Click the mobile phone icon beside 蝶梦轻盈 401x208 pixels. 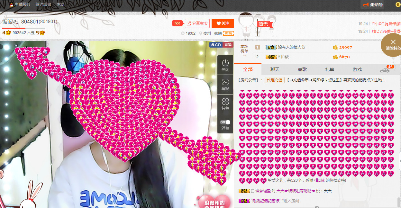click(252, 191)
